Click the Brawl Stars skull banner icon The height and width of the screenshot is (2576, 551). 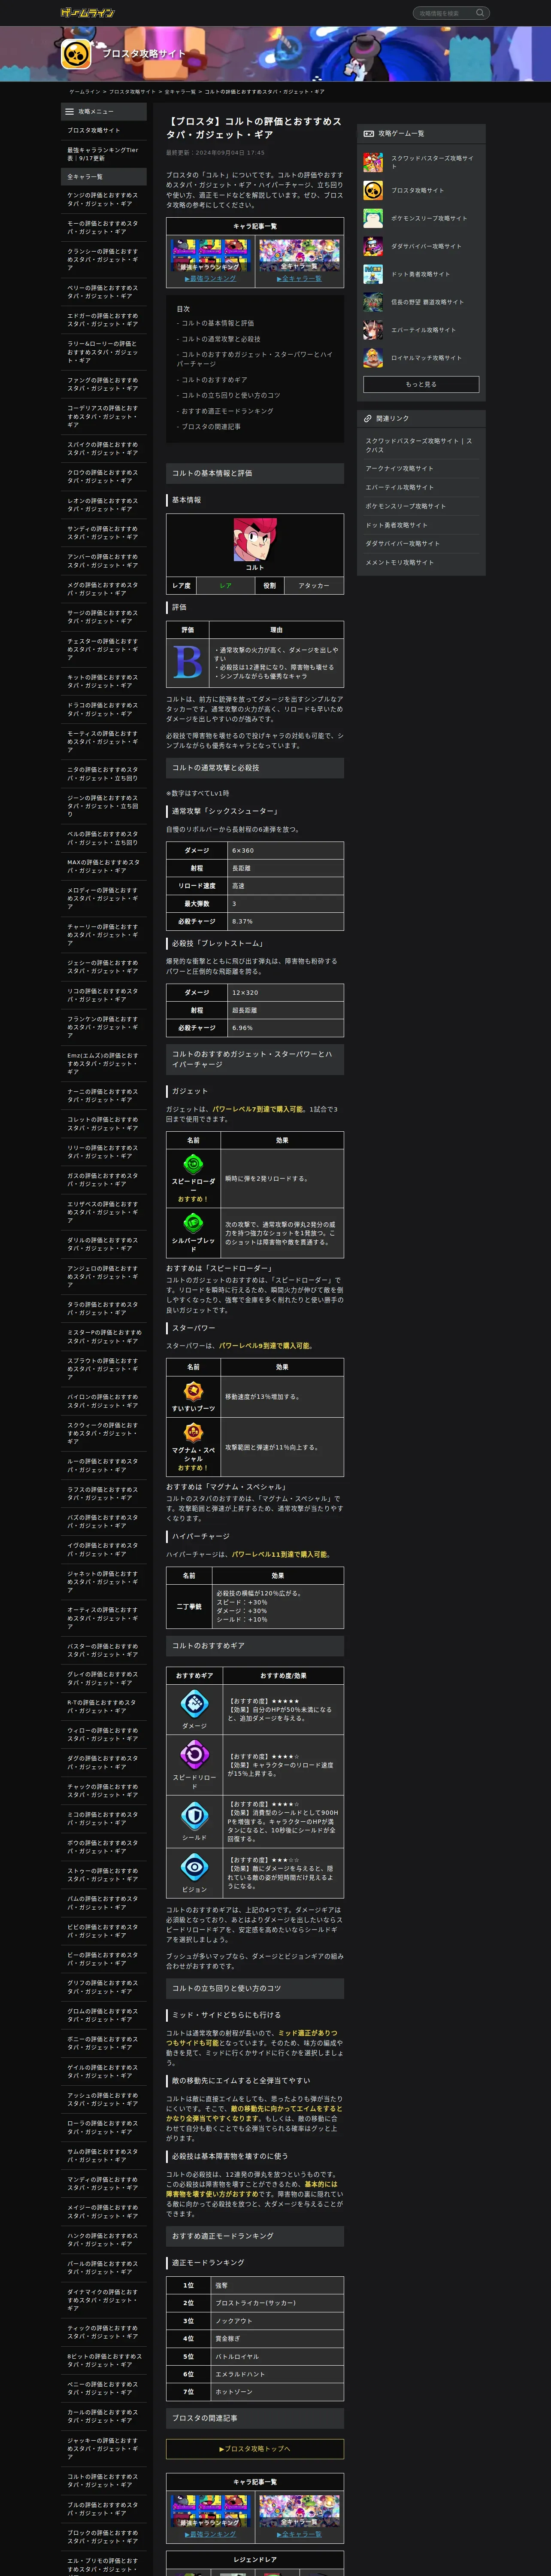click(77, 54)
